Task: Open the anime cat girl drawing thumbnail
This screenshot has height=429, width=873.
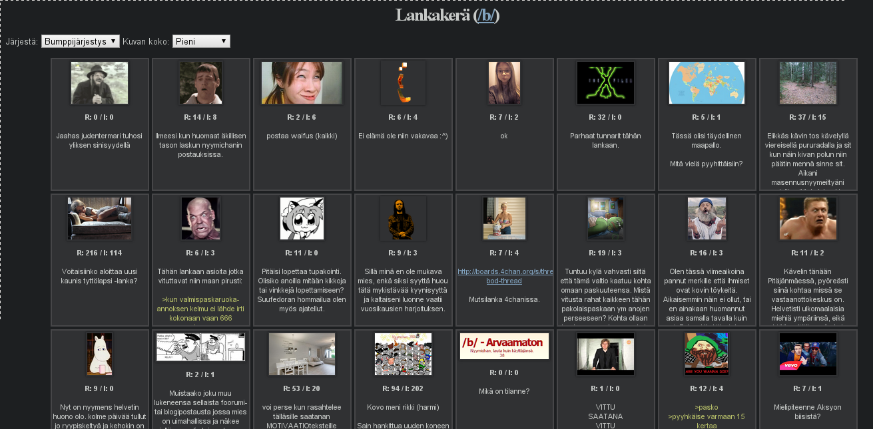Action: pos(302,218)
